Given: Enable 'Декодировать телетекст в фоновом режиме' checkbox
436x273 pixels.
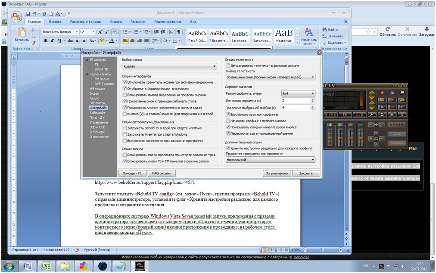Looking at the screenshot, I should (x=228, y=66).
